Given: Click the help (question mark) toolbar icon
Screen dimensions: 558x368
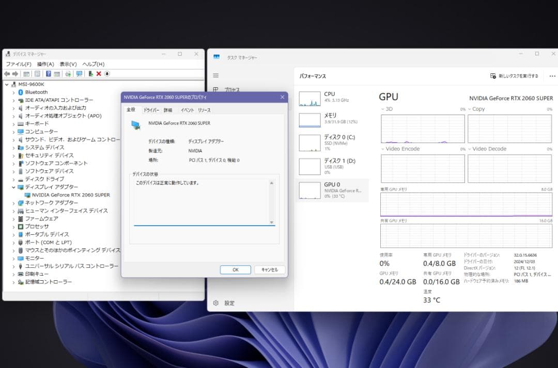Looking at the screenshot, I should tap(48, 74).
